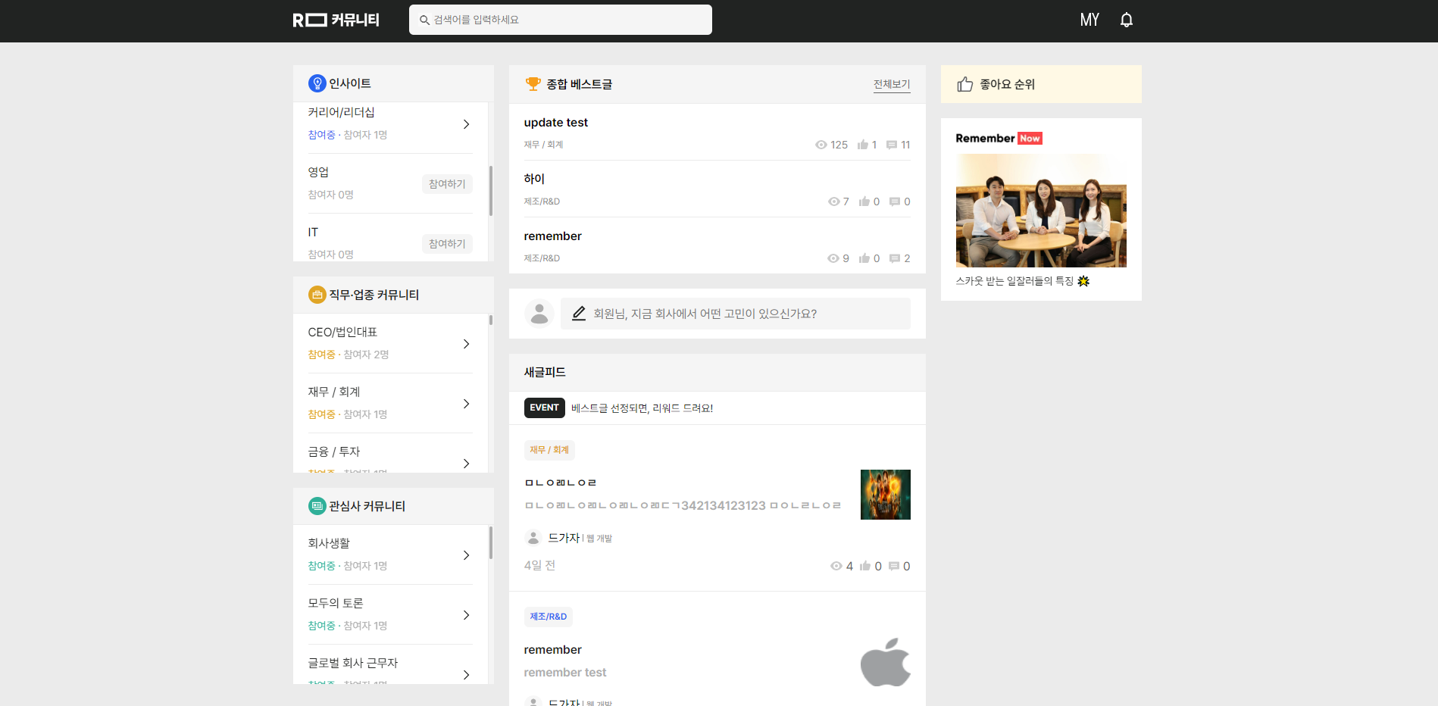Click the 직무·업종 커뮤니티 list scrollbar
1438x706 pixels.
(491, 320)
